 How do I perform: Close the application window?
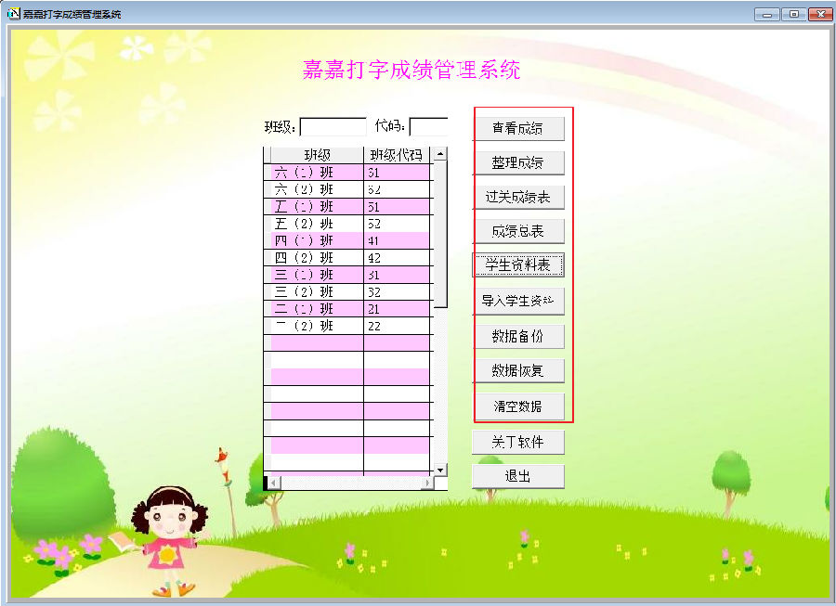[x=820, y=14]
